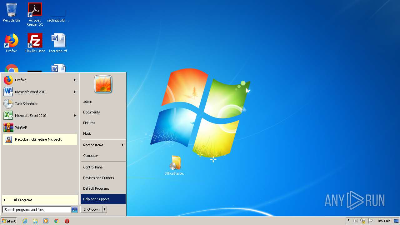Open Chrome from taskbar

pos(57,221)
